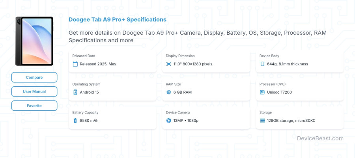Click the storage icon beside 128GB storage
Screen dimensions: 355x158
point(262,121)
